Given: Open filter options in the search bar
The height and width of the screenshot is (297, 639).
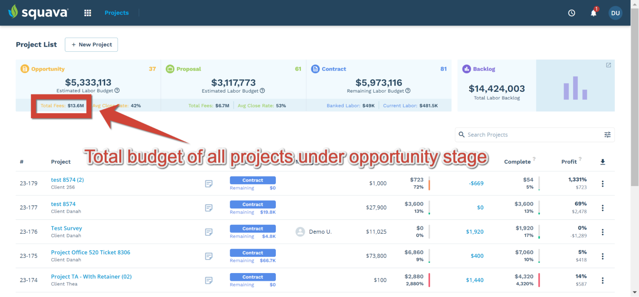Looking at the screenshot, I should [607, 134].
